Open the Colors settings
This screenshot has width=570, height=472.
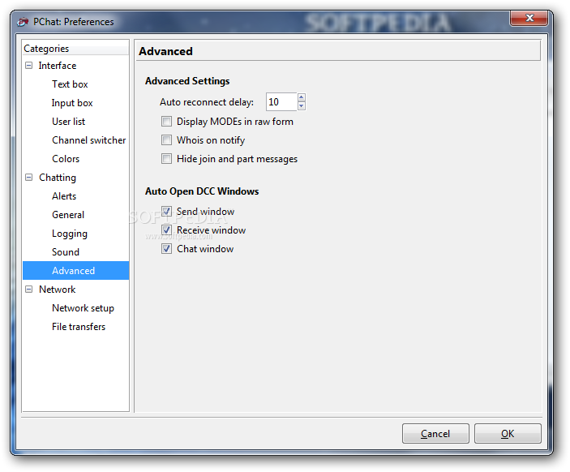click(66, 159)
